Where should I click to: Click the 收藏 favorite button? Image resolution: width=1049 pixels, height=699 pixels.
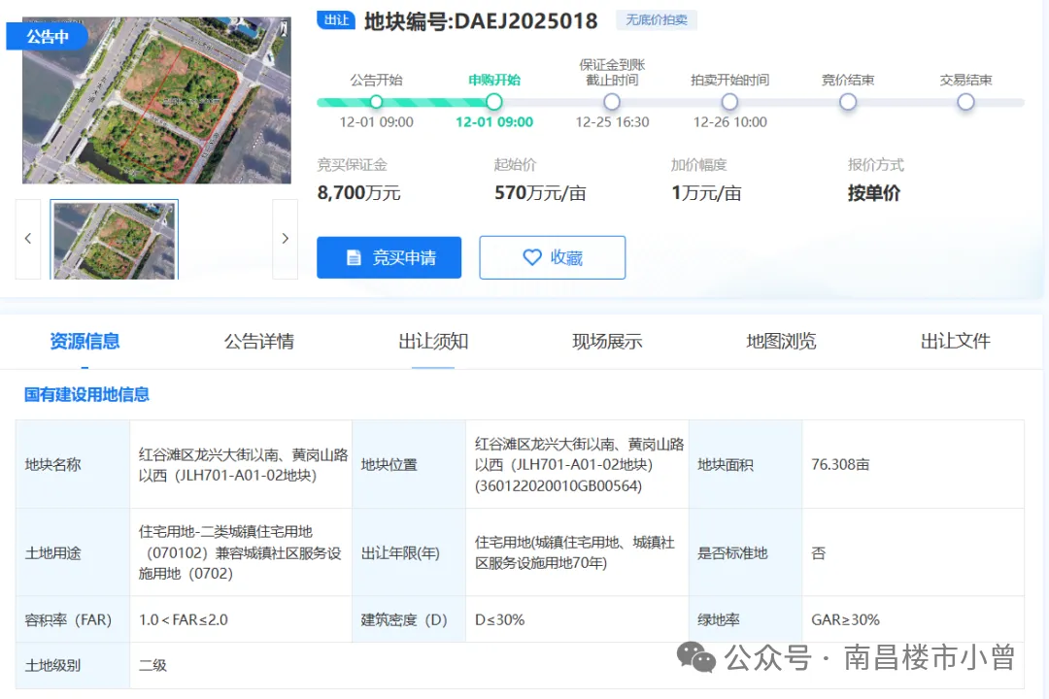(x=552, y=257)
